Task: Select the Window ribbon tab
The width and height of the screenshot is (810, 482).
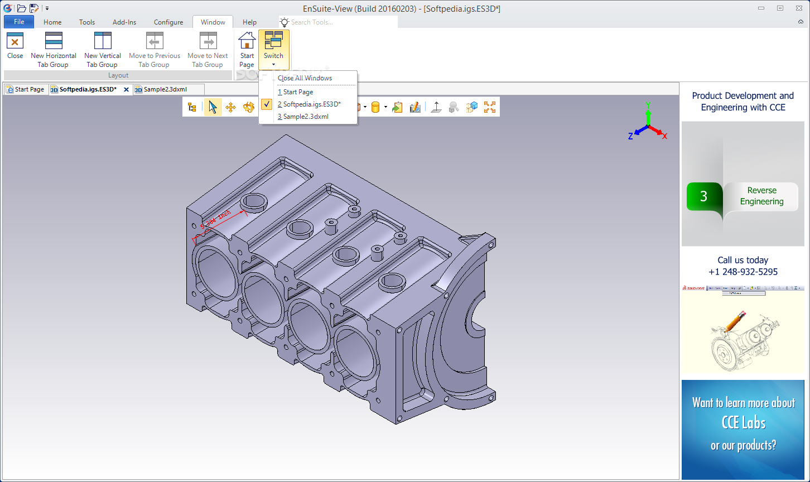Action: pos(213,22)
